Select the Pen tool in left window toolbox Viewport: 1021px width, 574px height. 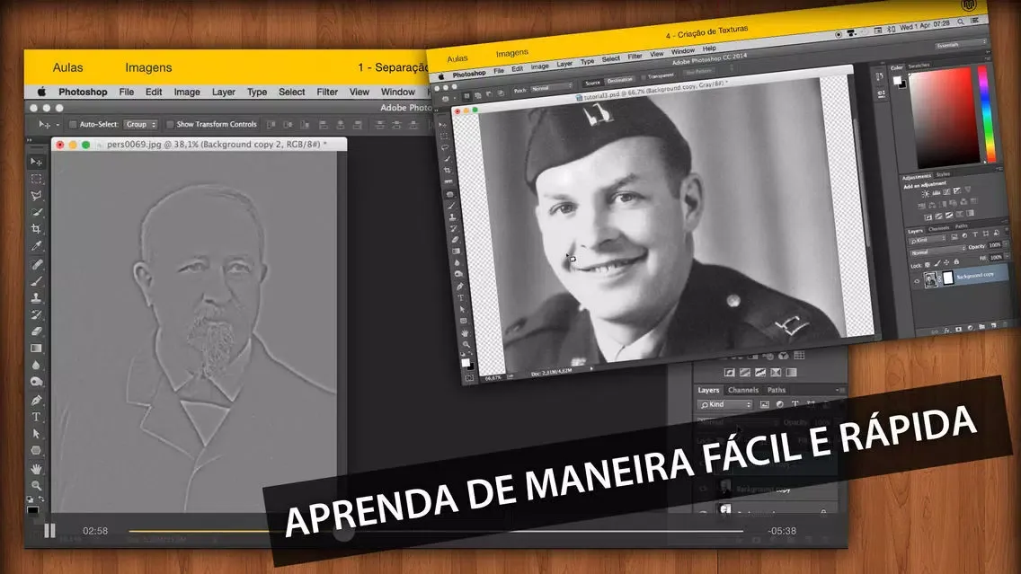(x=37, y=401)
